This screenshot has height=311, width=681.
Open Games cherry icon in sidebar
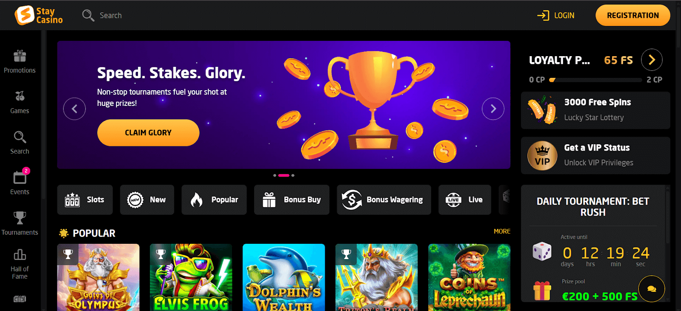pyautogui.click(x=20, y=96)
